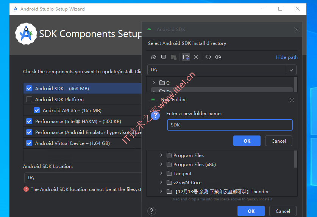317x217 pixels.
Task: Go to the Home directory icon
Action: tap(154, 57)
